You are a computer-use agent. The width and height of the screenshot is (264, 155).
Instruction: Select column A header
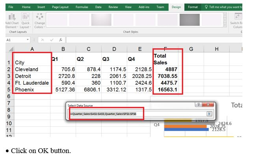coord(32,49)
